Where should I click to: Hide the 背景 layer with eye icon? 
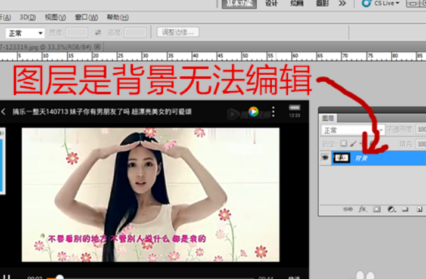point(325,158)
